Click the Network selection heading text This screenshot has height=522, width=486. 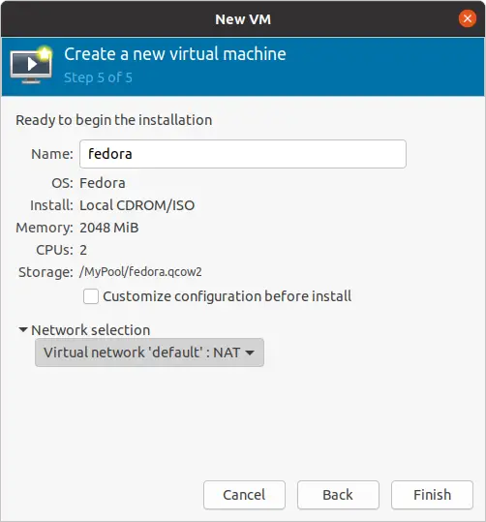[91, 330]
